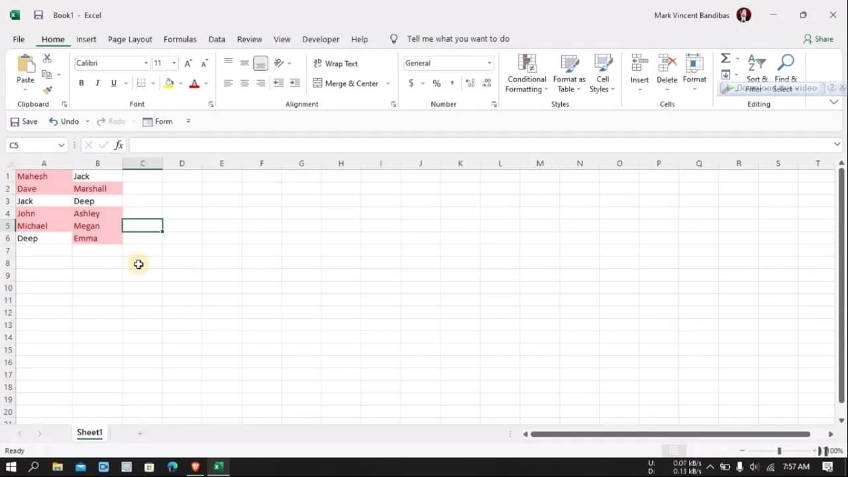Click the AutoSum icon
848x477 pixels.
pos(724,58)
